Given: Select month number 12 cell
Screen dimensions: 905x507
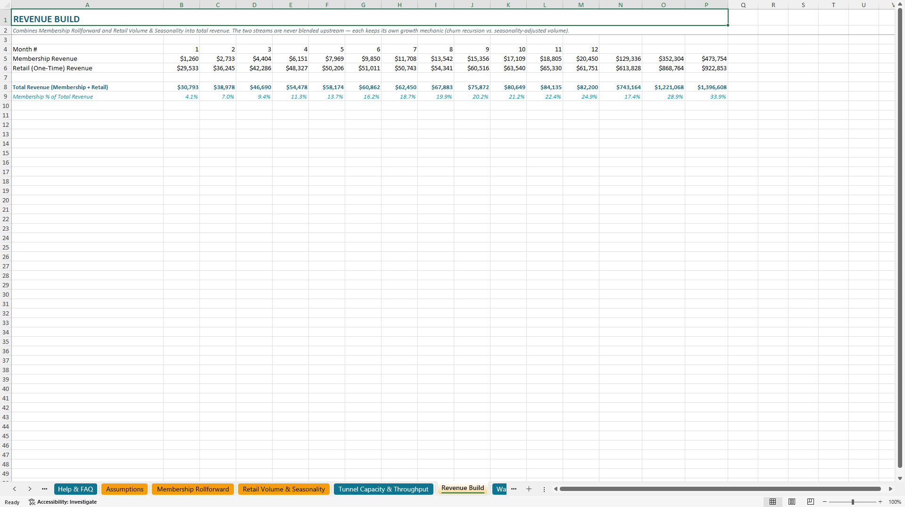Looking at the screenshot, I should [x=581, y=50].
